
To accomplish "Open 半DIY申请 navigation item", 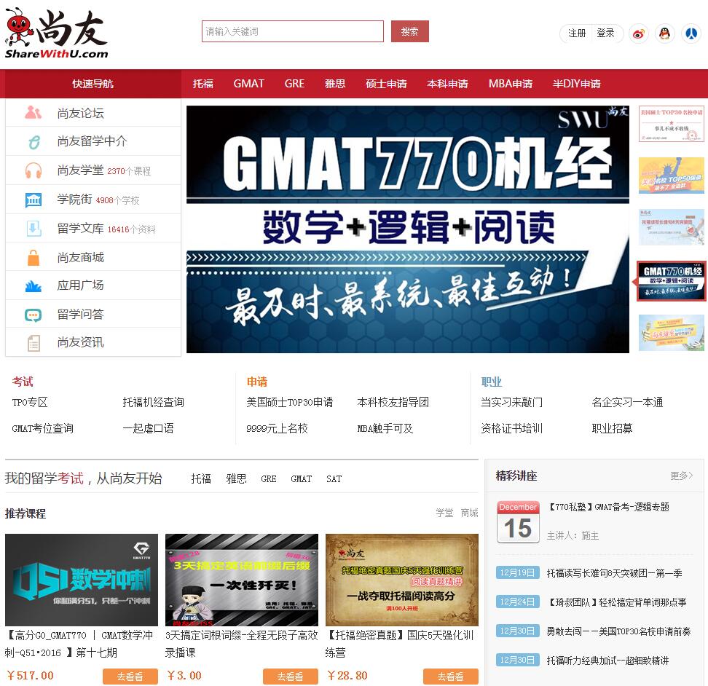I will click(x=577, y=84).
